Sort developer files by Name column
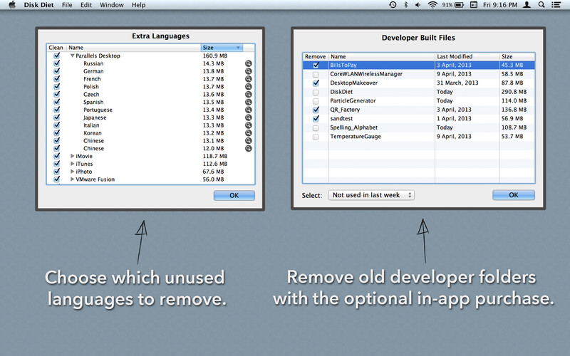 [x=382, y=56]
